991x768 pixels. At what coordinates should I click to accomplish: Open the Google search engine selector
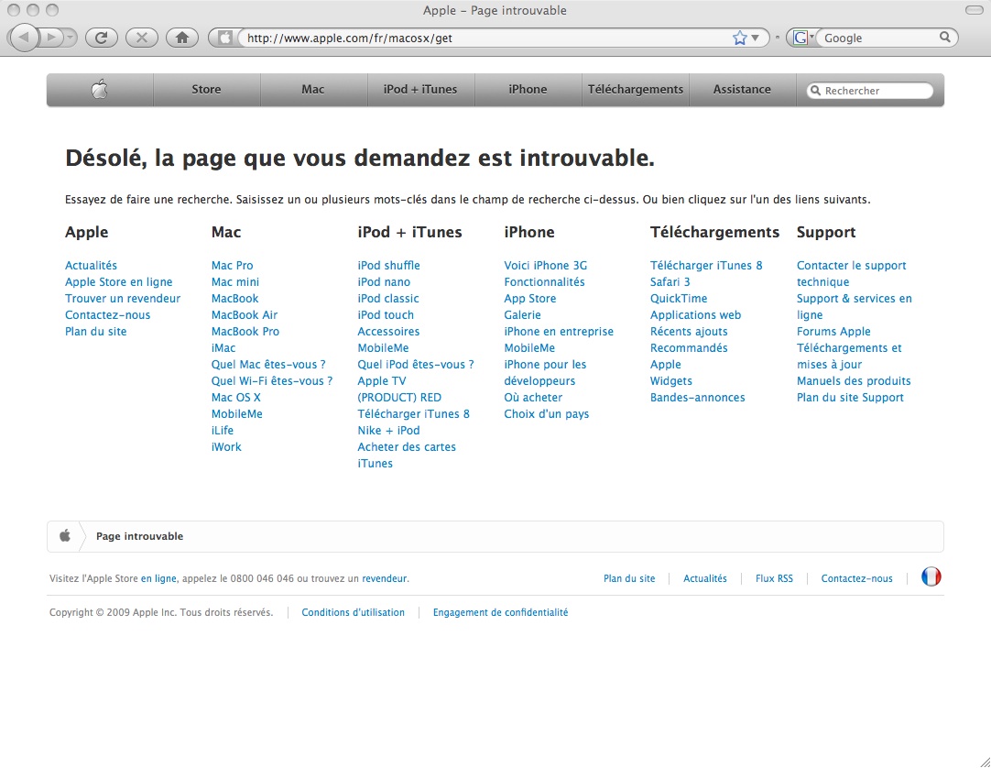[802, 38]
